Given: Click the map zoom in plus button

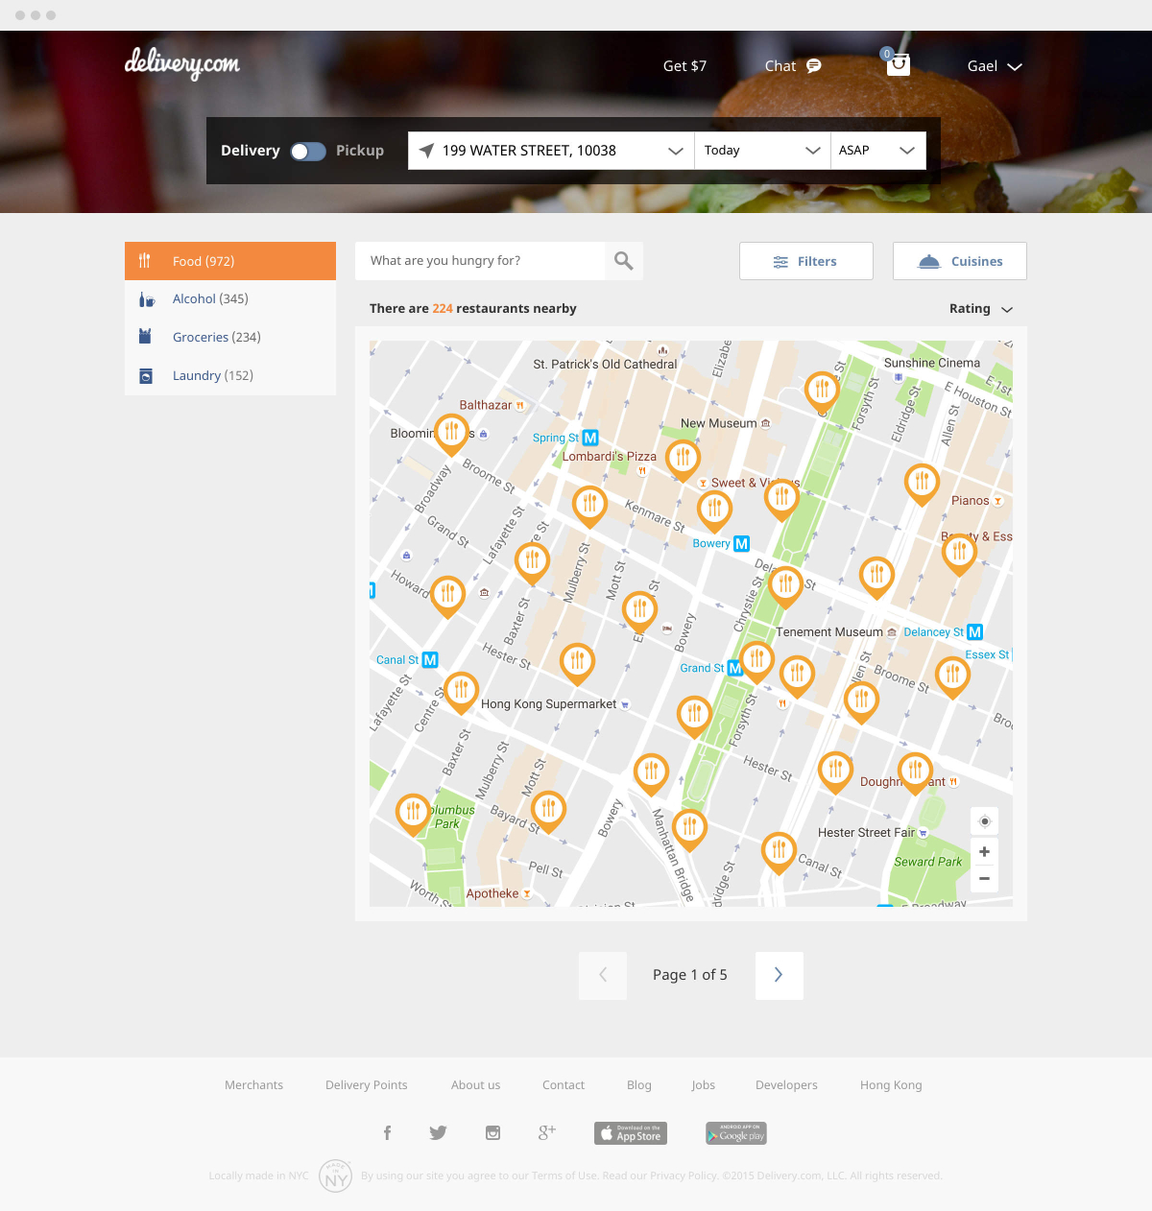Looking at the screenshot, I should click(984, 852).
